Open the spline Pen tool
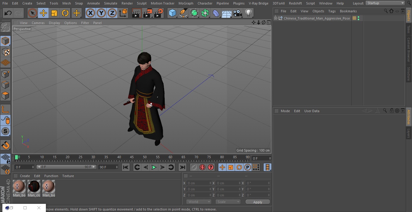Image resolution: width=412 pixels, height=212 pixels. tap(183, 13)
